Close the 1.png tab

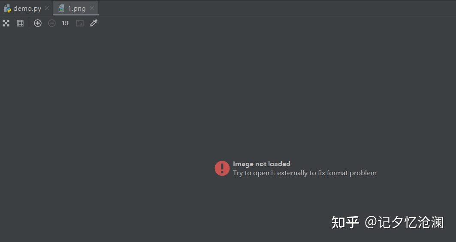pyautogui.click(x=92, y=8)
